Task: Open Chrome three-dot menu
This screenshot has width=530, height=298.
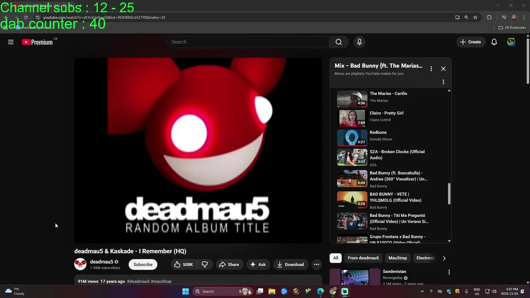Action: coord(524,17)
